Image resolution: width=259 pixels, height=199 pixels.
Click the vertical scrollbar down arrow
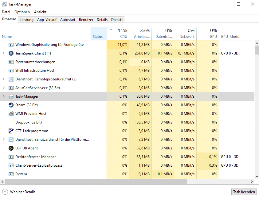click(x=257, y=177)
